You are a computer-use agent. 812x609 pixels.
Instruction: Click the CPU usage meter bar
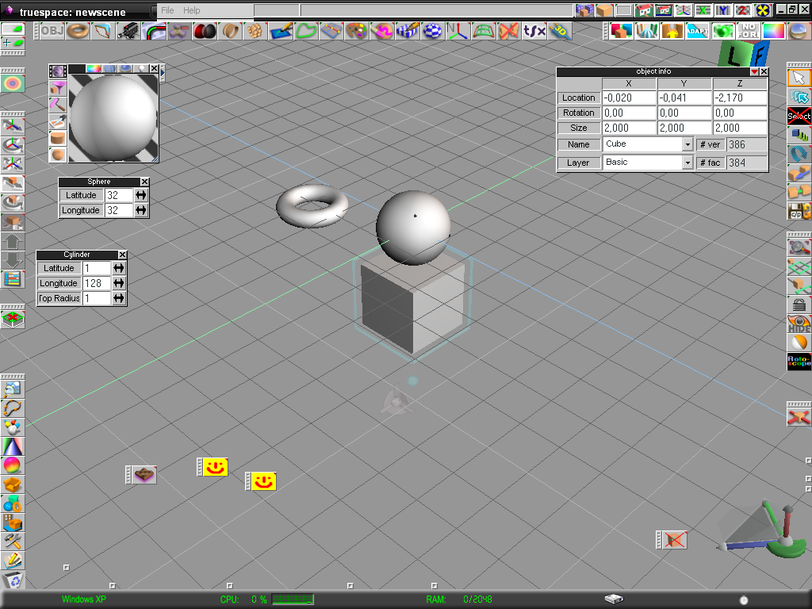click(293, 599)
